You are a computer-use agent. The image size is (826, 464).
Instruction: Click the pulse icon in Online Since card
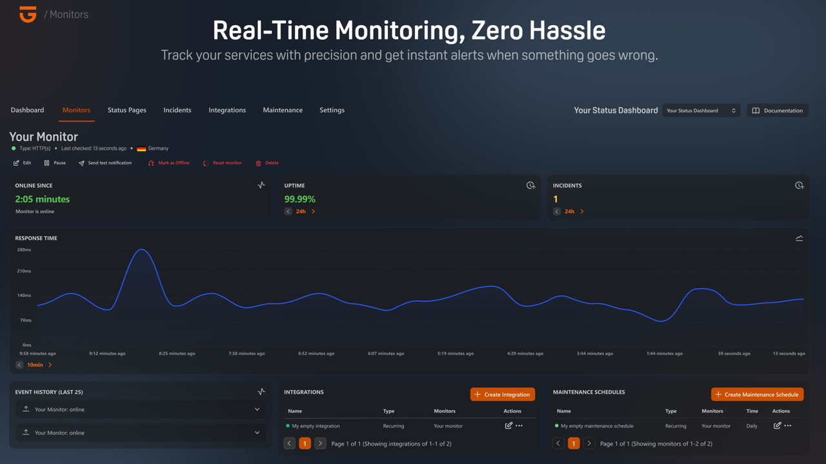(x=261, y=186)
